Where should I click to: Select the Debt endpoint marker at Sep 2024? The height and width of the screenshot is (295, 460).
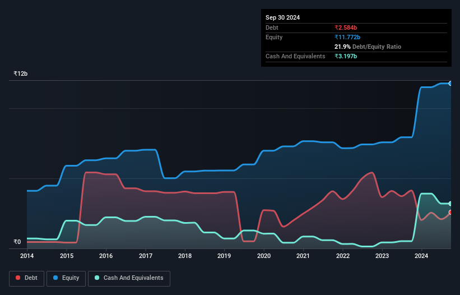[x=450, y=212]
